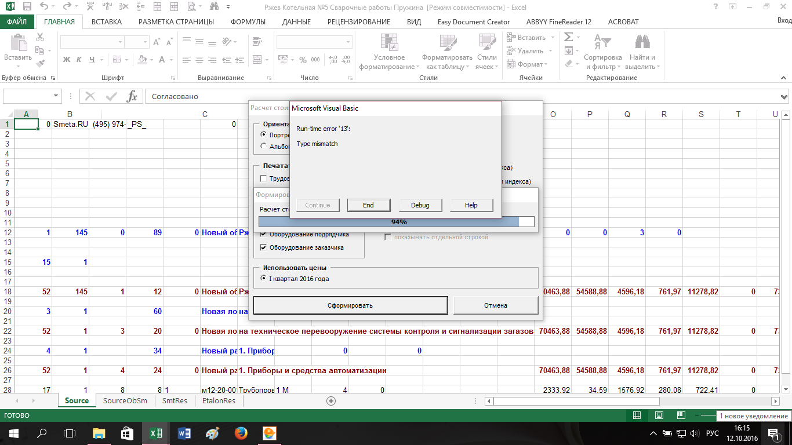Switch to the ДАННЫЕ ribbon tab
792x445 pixels.
pos(296,21)
